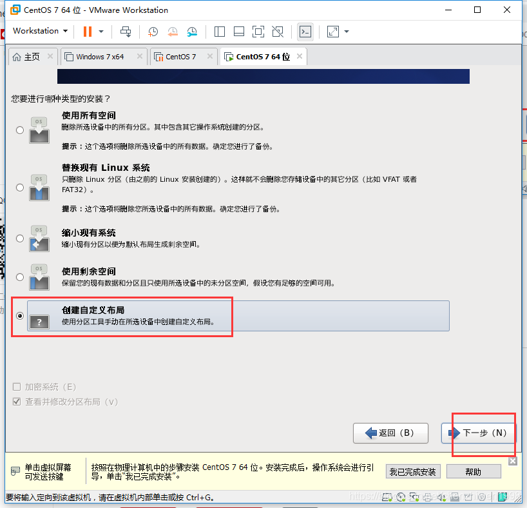
Task: Toggle the 加密系统 (E) checkbox
Action: [17, 387]
